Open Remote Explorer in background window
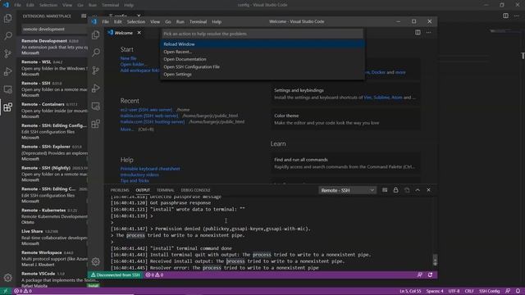This screenshot has width=525, height=295. 7,89
